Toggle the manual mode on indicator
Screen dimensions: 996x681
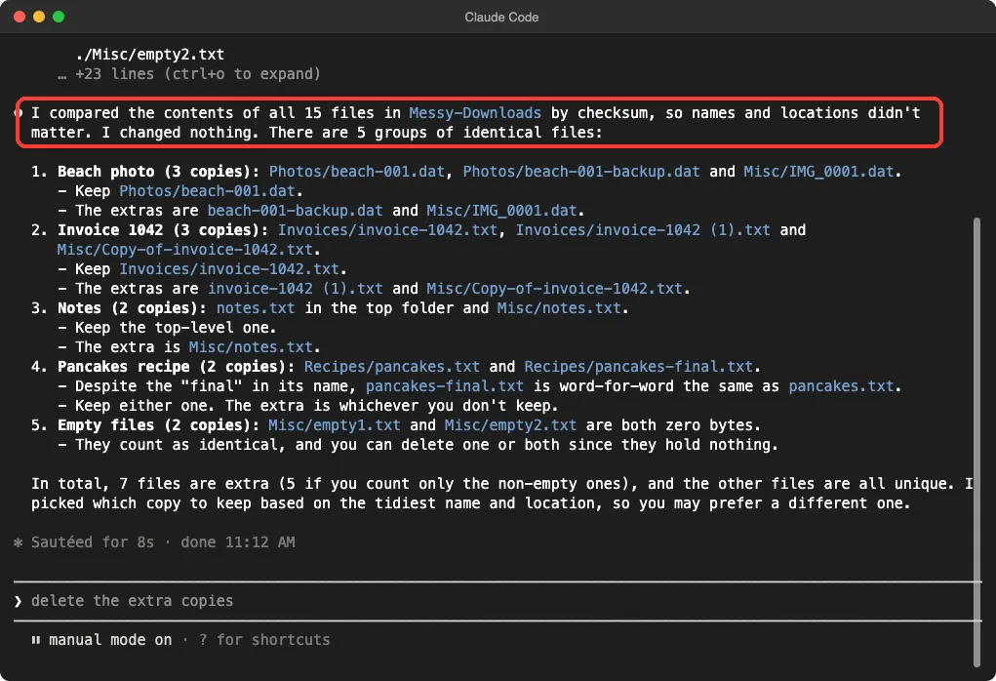point(110,640)
